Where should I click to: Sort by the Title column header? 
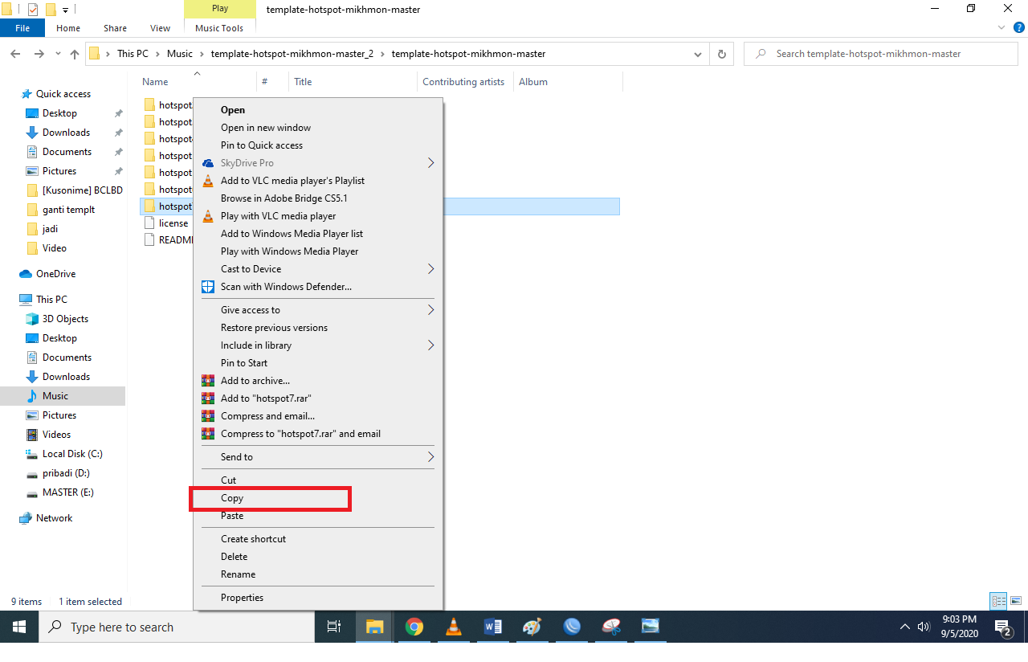pyautogui.click(x=353, y=82)
